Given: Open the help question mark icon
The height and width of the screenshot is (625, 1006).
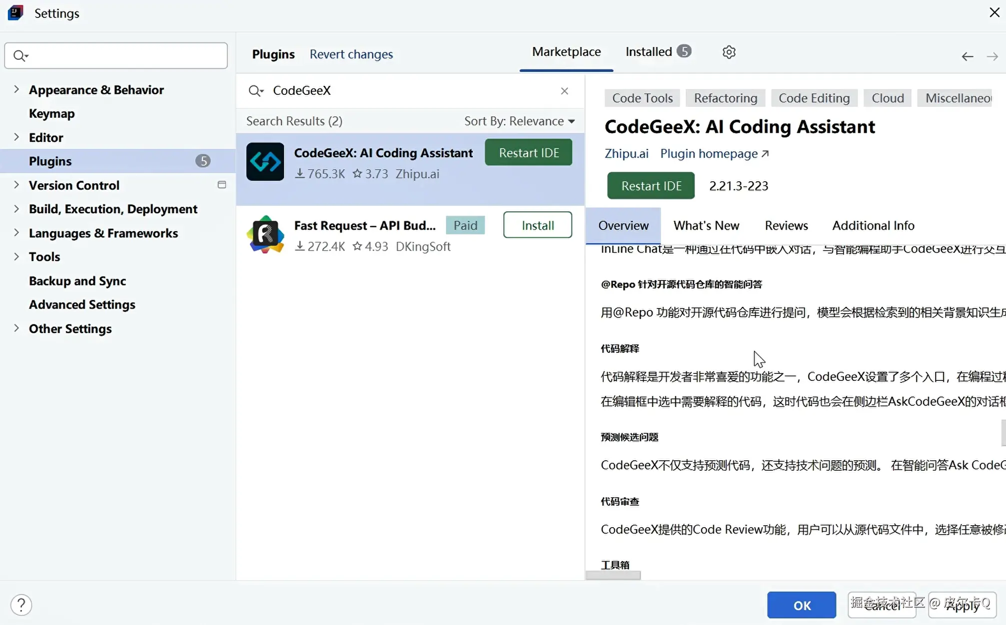Looking at the screenshot, I should (x=21, y=605).
